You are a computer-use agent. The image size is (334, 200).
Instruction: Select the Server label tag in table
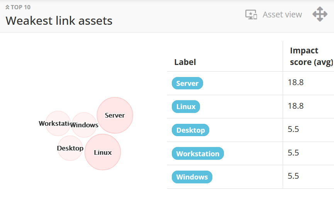tap(187, 83)
